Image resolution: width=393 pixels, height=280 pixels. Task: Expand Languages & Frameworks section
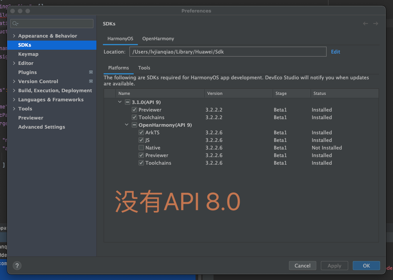click(x=14, y=99)
